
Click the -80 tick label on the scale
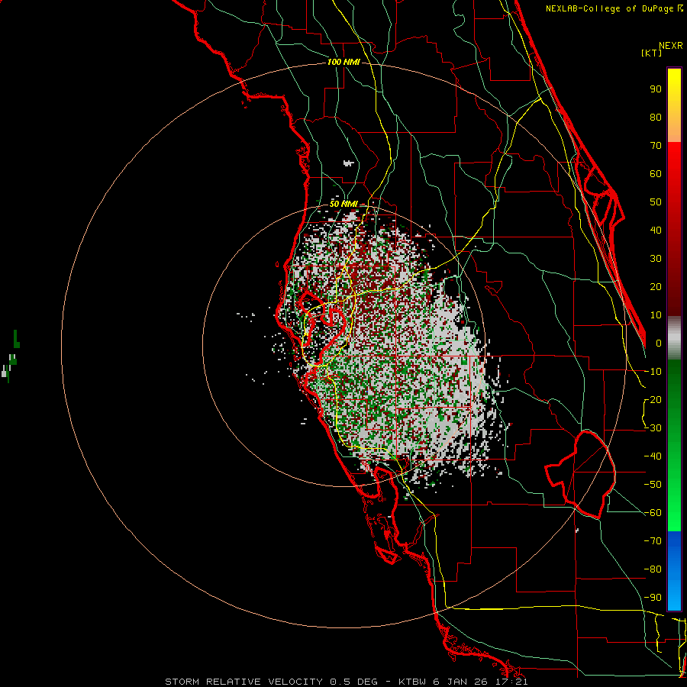click(653, 569)
